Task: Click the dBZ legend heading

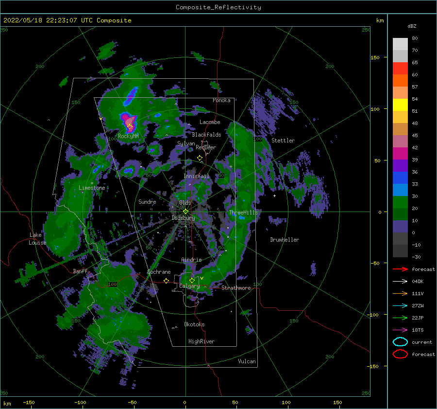Action: pyautogui.click(x=412, y=26)
